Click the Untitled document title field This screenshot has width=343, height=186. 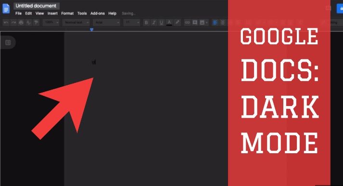(36, 6)
